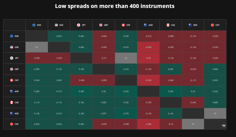Click the NZD flag in row header
The width and height of the screenshot is (236, 137).
tap(12, 114)
